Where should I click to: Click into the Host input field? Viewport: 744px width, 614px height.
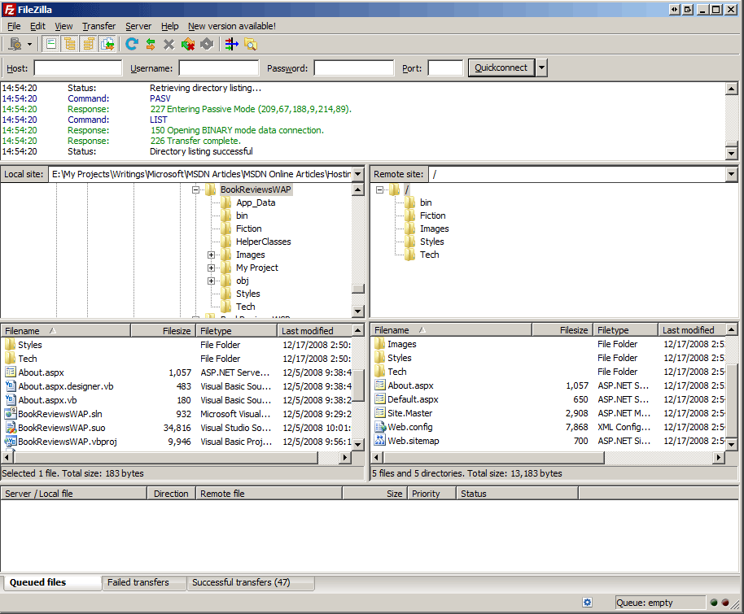point(78,68)
